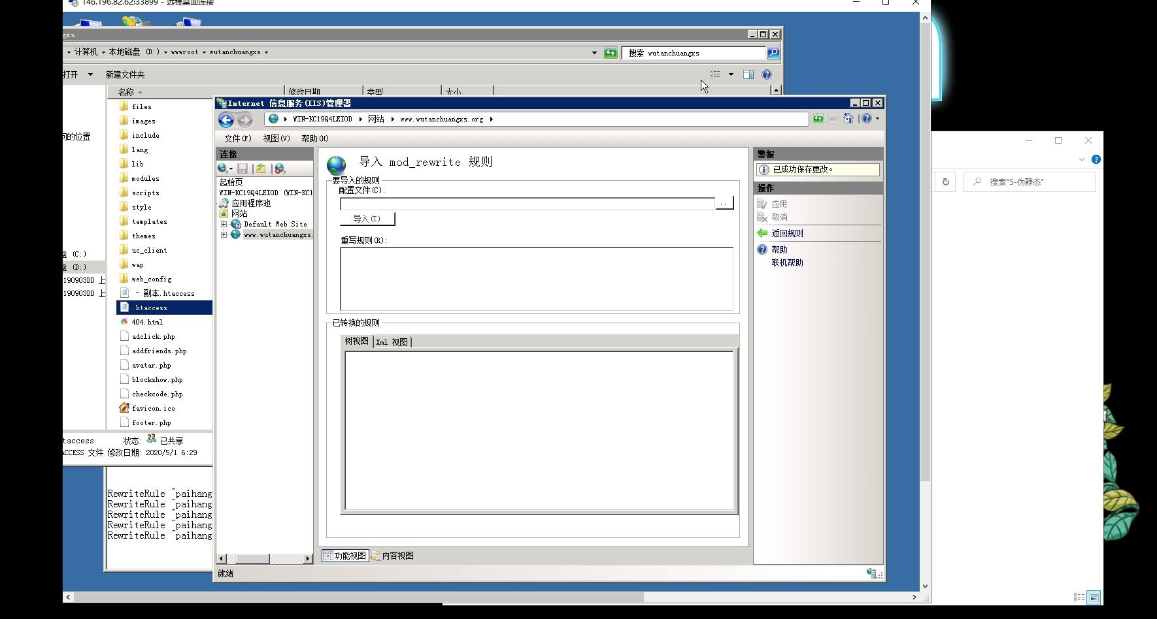The height and width of the screenshot is (619, 1157).
Task: Open the IIS toolbar help question-mark icon
Action: 867,118
